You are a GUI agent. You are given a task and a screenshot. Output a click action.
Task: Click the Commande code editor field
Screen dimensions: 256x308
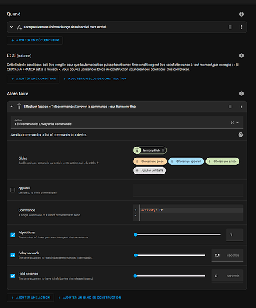(x=188, y=213)
